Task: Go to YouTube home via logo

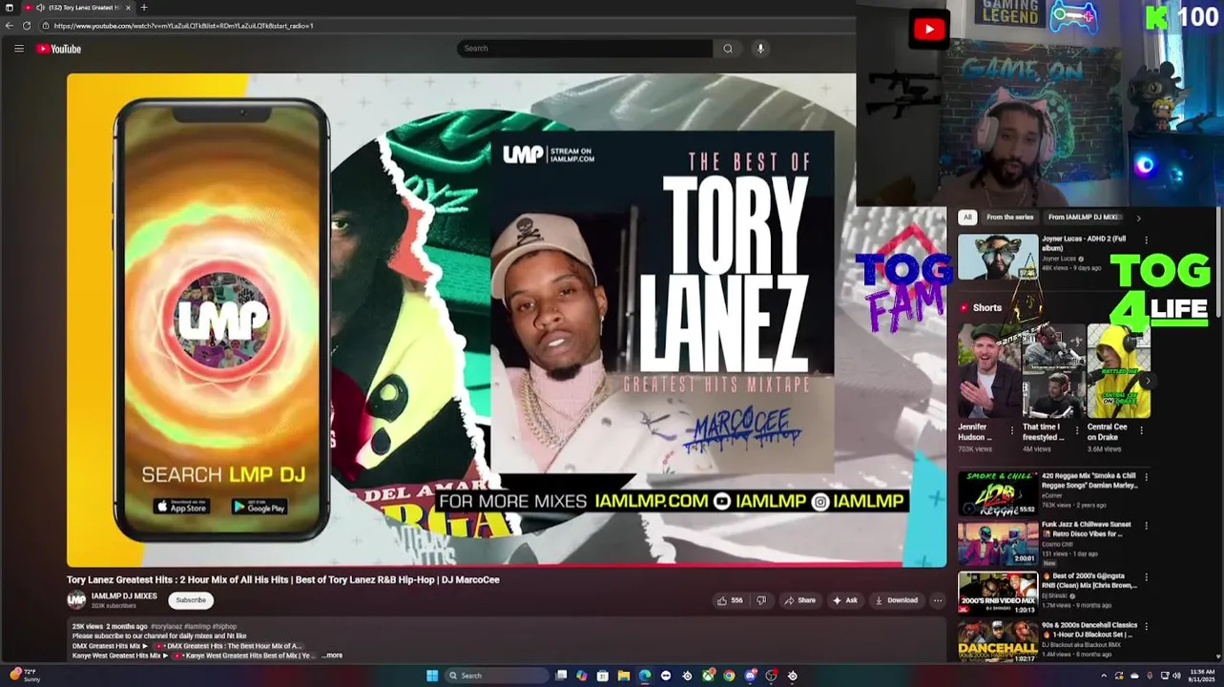Action: click(59, 49)
